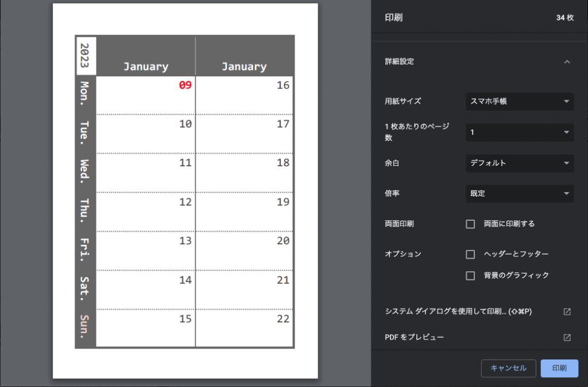Viewport: 588px width, 387px height.
Task: Enable the 背景のグラフィック checkbox
Action: coord(470,275)
